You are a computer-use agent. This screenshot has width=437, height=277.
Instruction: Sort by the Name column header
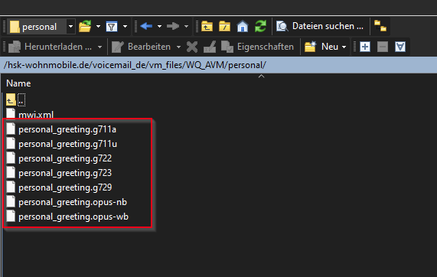point(18,83)
